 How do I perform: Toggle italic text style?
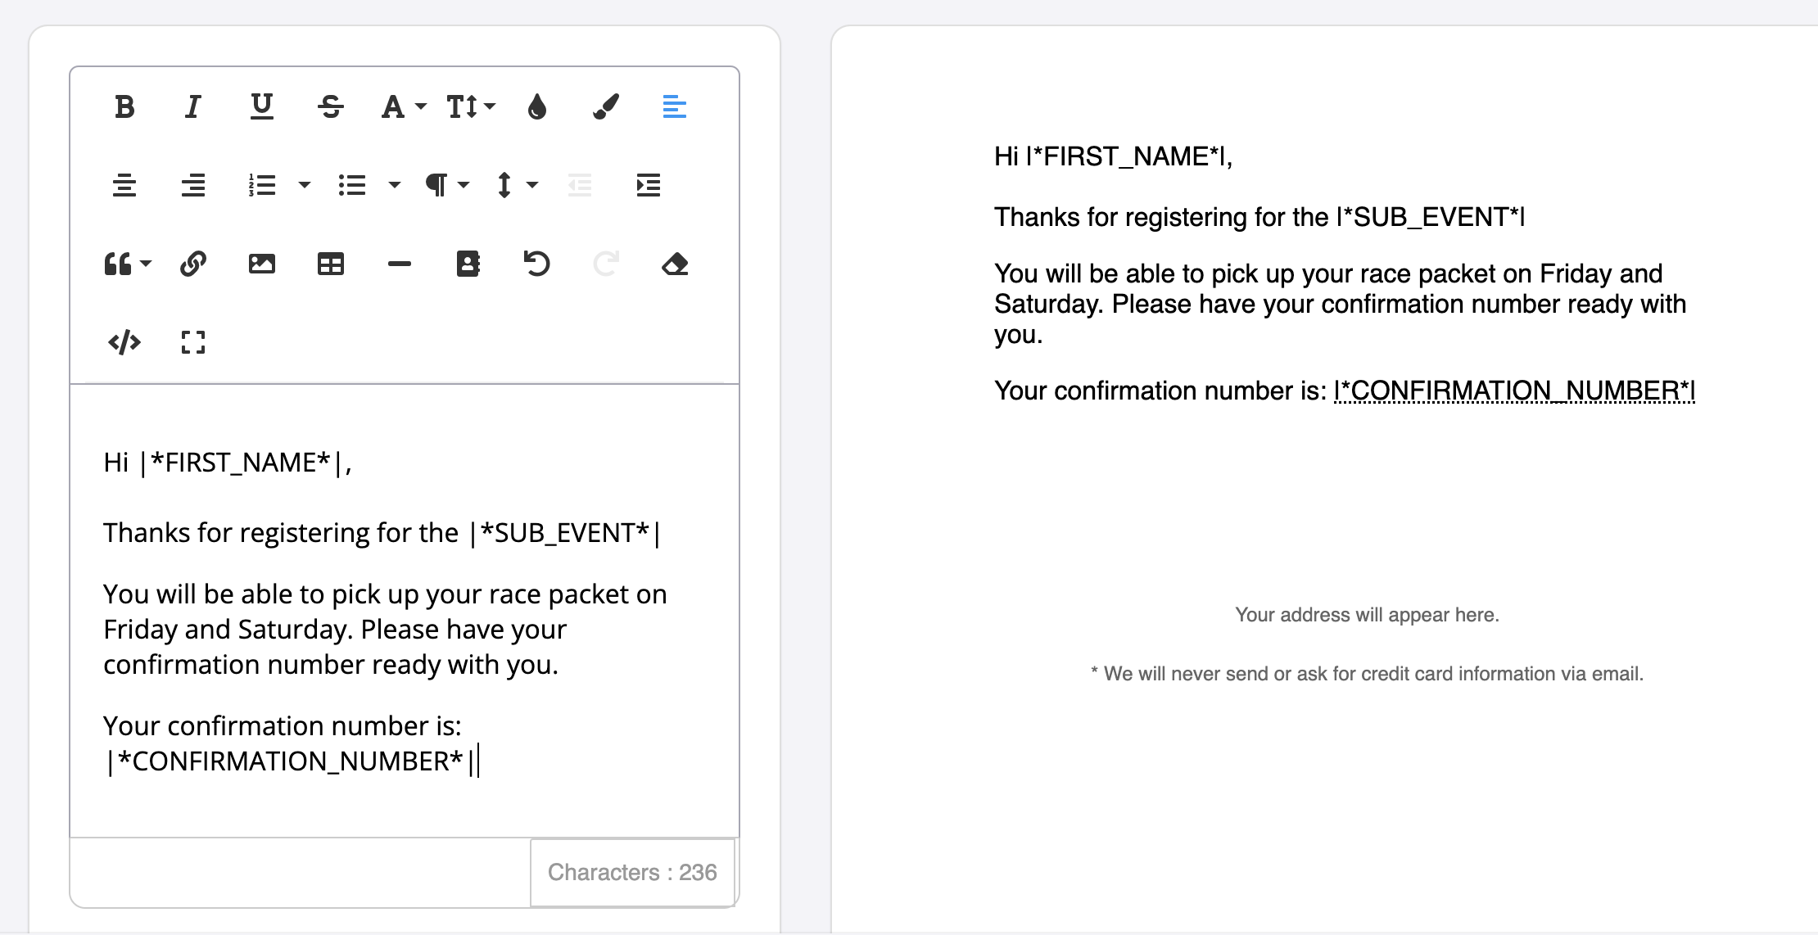pyautogui.click(x=193, y=106)
